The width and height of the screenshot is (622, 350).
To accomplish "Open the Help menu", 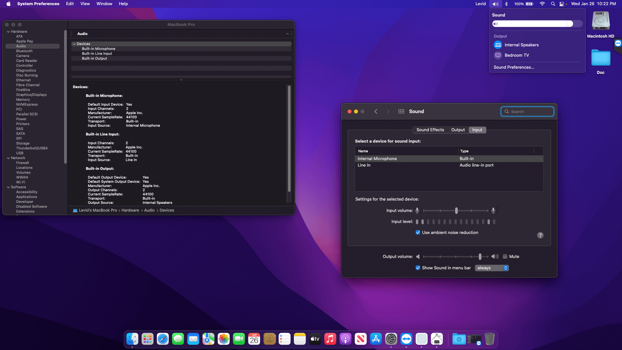I will coord(123,4).
